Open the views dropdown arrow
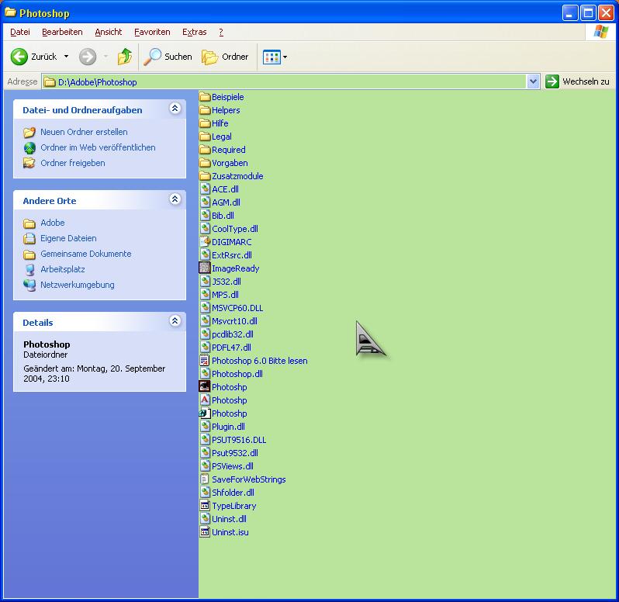 (285, 57)
